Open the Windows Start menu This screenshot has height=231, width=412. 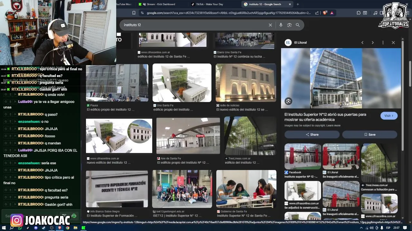click(x=4, y=228)
